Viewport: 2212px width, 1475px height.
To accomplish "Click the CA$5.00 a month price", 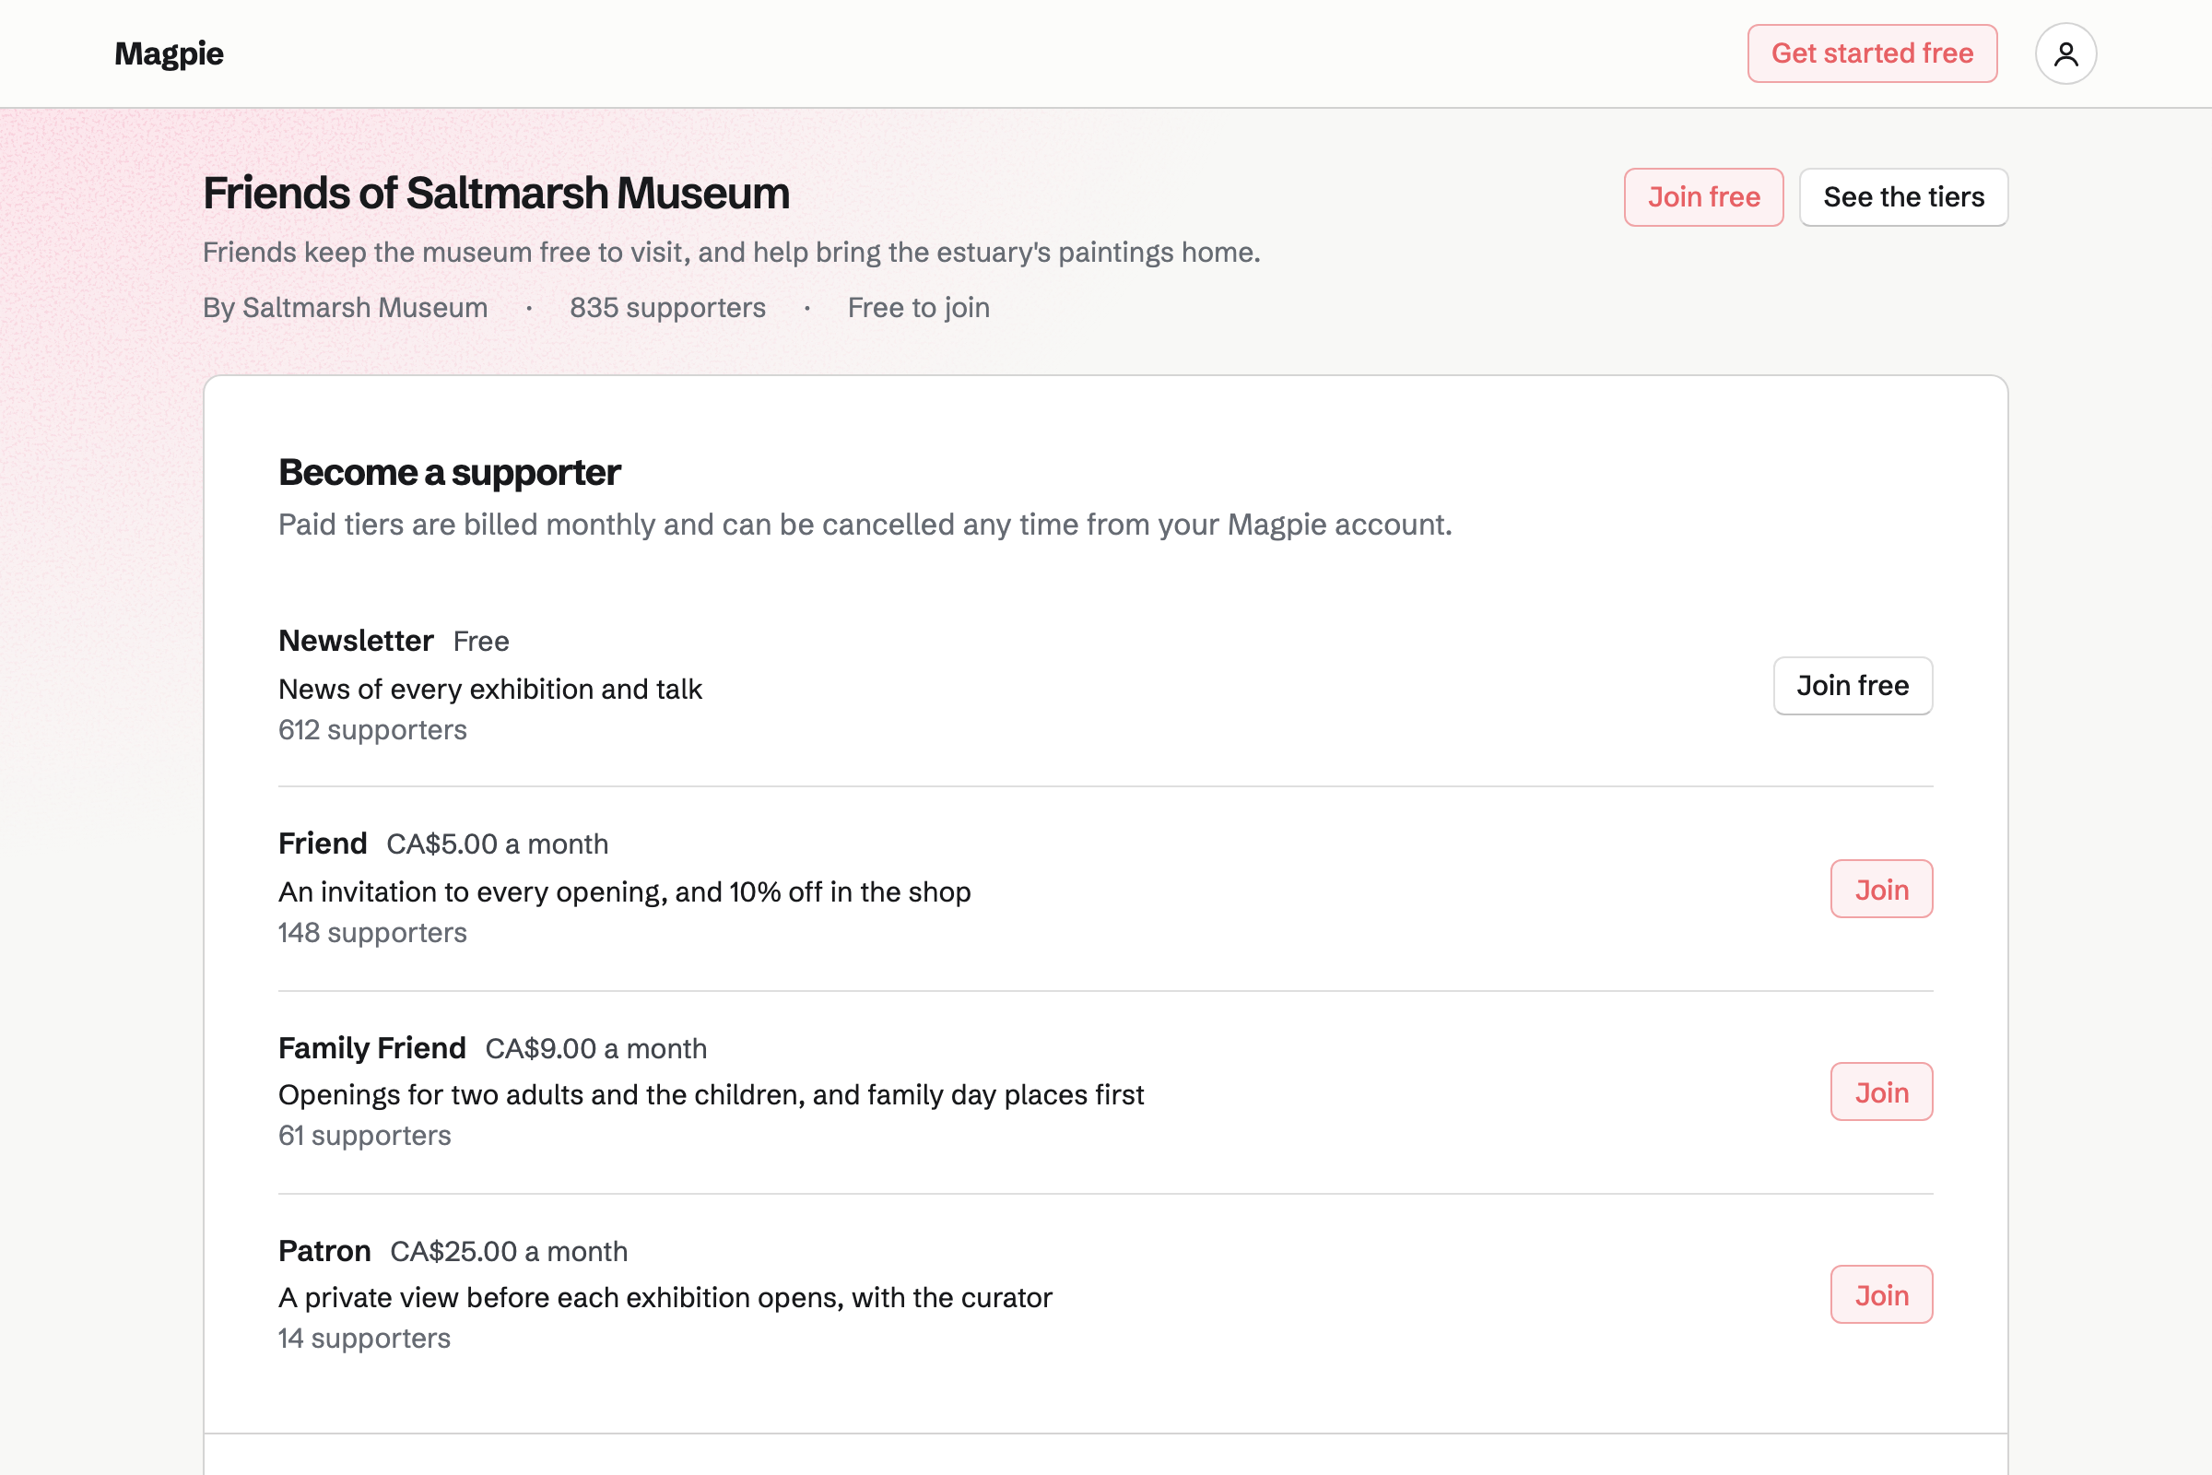I will 498,844.
